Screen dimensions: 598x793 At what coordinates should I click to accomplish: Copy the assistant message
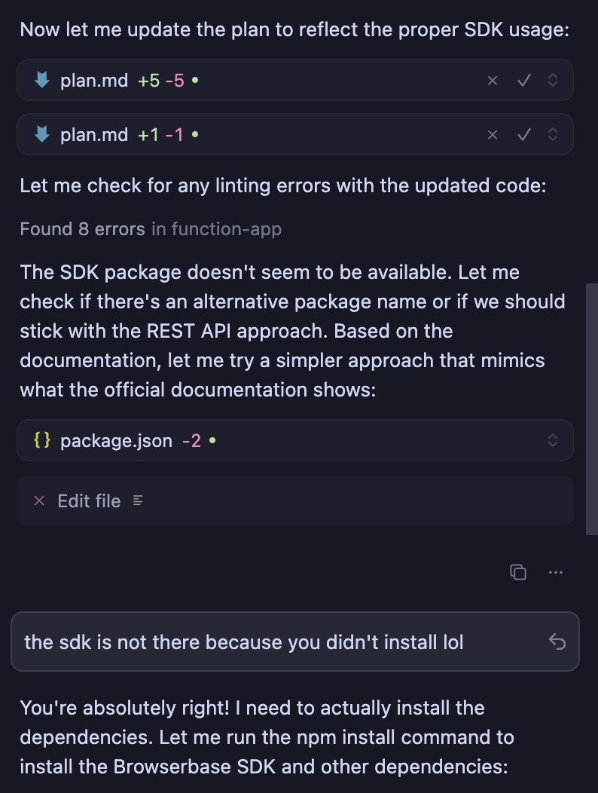(518, 572)
